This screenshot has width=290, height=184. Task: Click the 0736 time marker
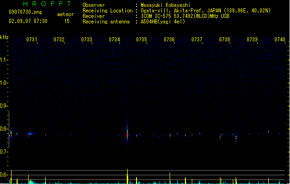[169, 40]
